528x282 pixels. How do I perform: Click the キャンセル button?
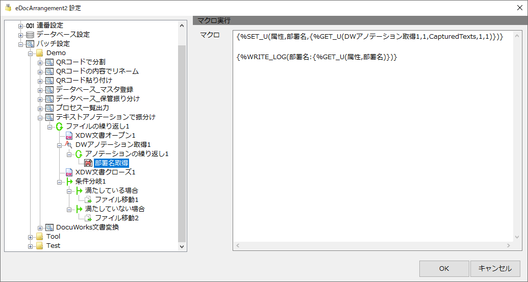pyautogui.click(x=495, y=269)
